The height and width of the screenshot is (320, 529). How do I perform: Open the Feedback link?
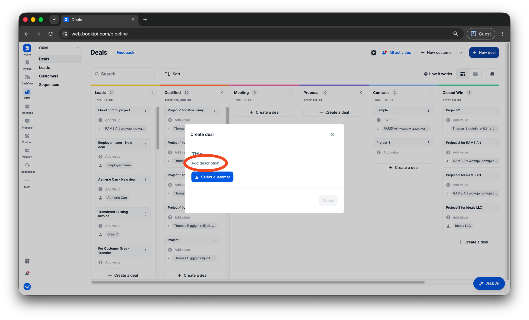coord(125,53)
